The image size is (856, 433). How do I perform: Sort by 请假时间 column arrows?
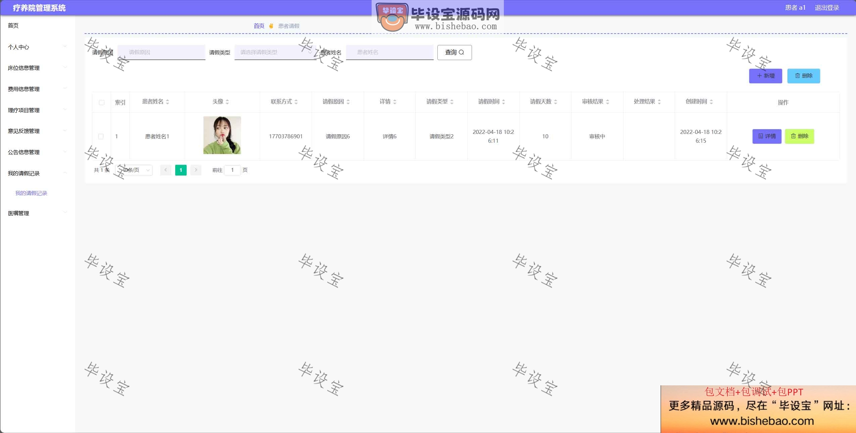[504, 102]
